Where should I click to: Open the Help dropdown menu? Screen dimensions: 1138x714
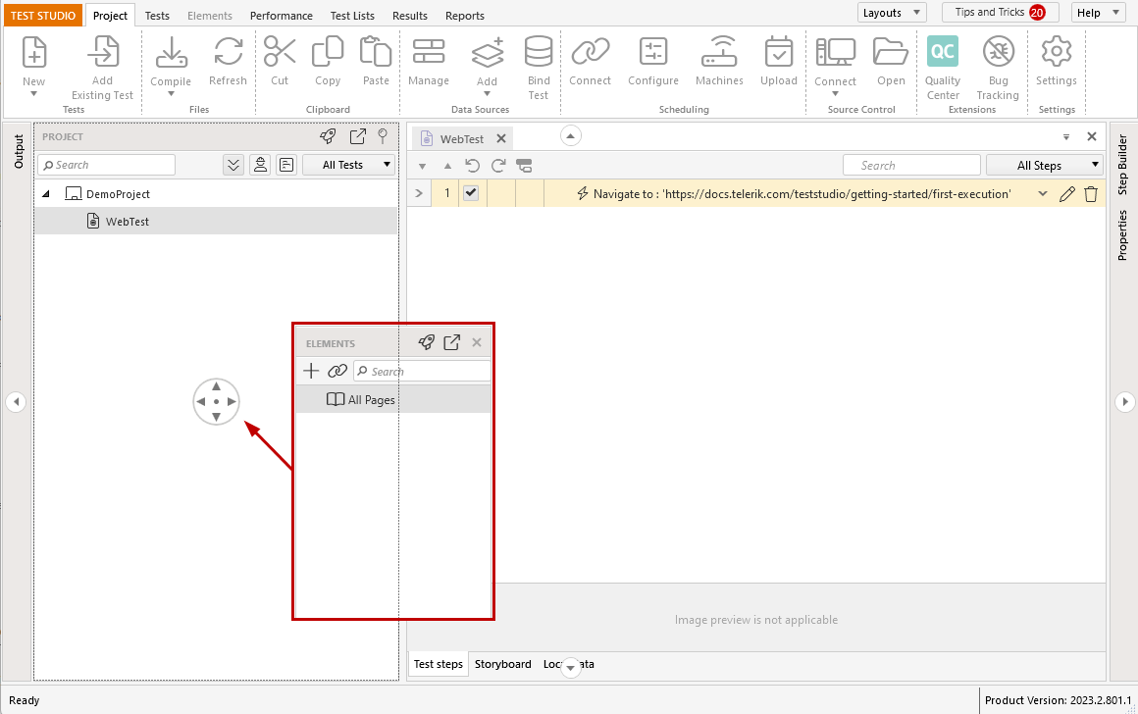(x=1098, y=13)
